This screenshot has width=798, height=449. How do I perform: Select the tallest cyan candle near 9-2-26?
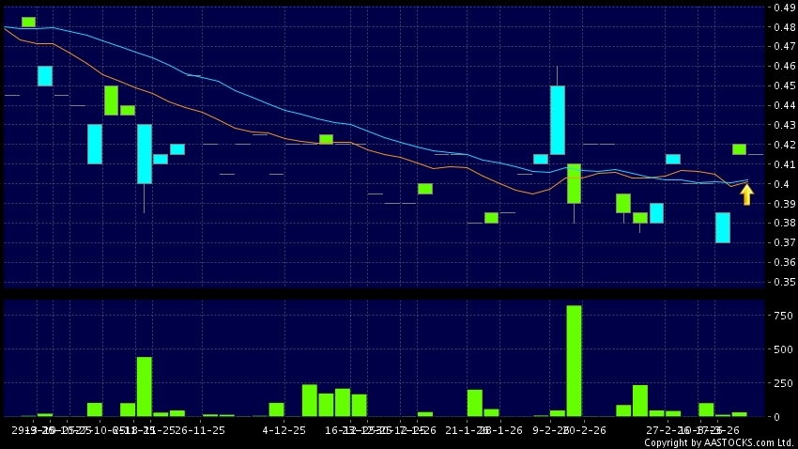click(x=558, y=119)
